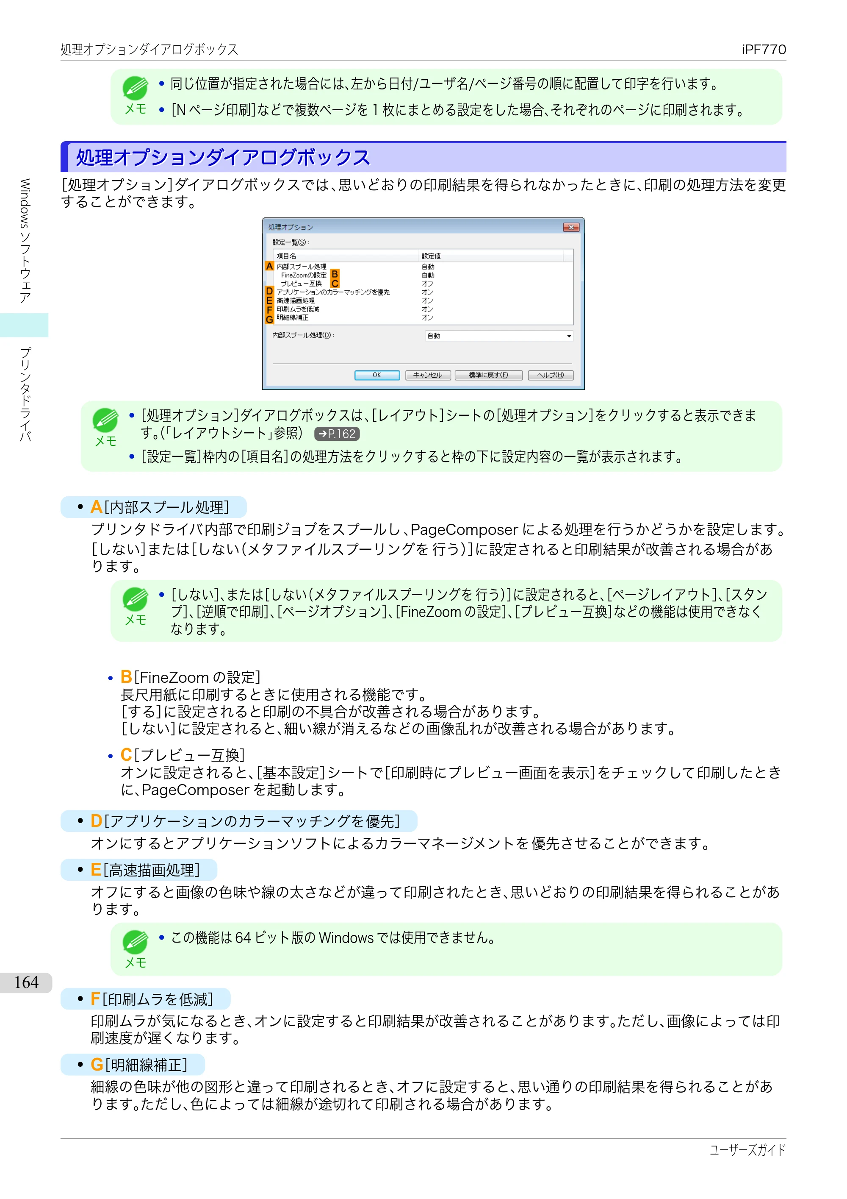Click the OK button in the 処理オプション dialog
The height and width of the screenshot is (1199, 847).
(377, 375)
